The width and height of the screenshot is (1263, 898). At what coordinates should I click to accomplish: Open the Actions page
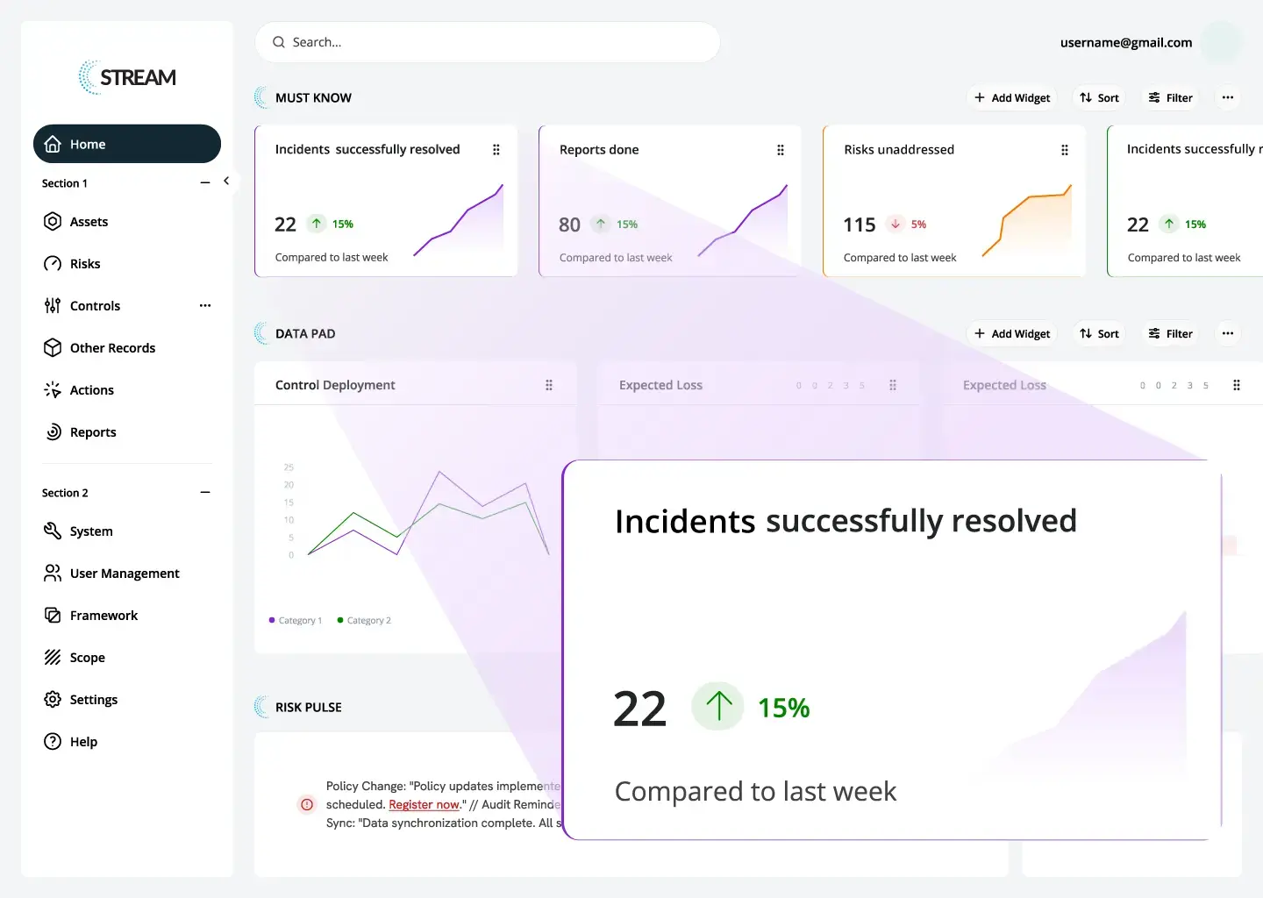point(91,389)
